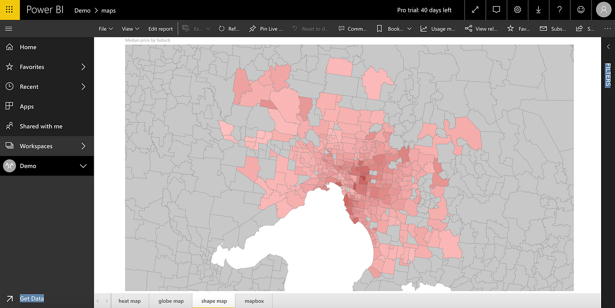
Task: Add a comment to the report
Action: (353, 29)
